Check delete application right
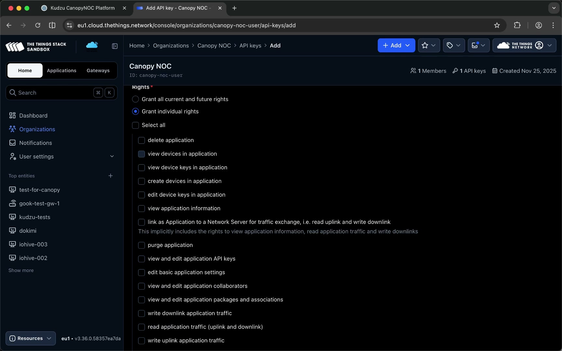This screenshot has height=351, width=562. coord(141,140)
